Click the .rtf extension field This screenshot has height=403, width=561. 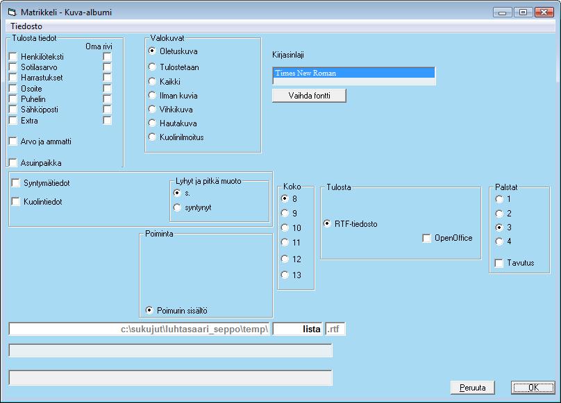[335, 329]
